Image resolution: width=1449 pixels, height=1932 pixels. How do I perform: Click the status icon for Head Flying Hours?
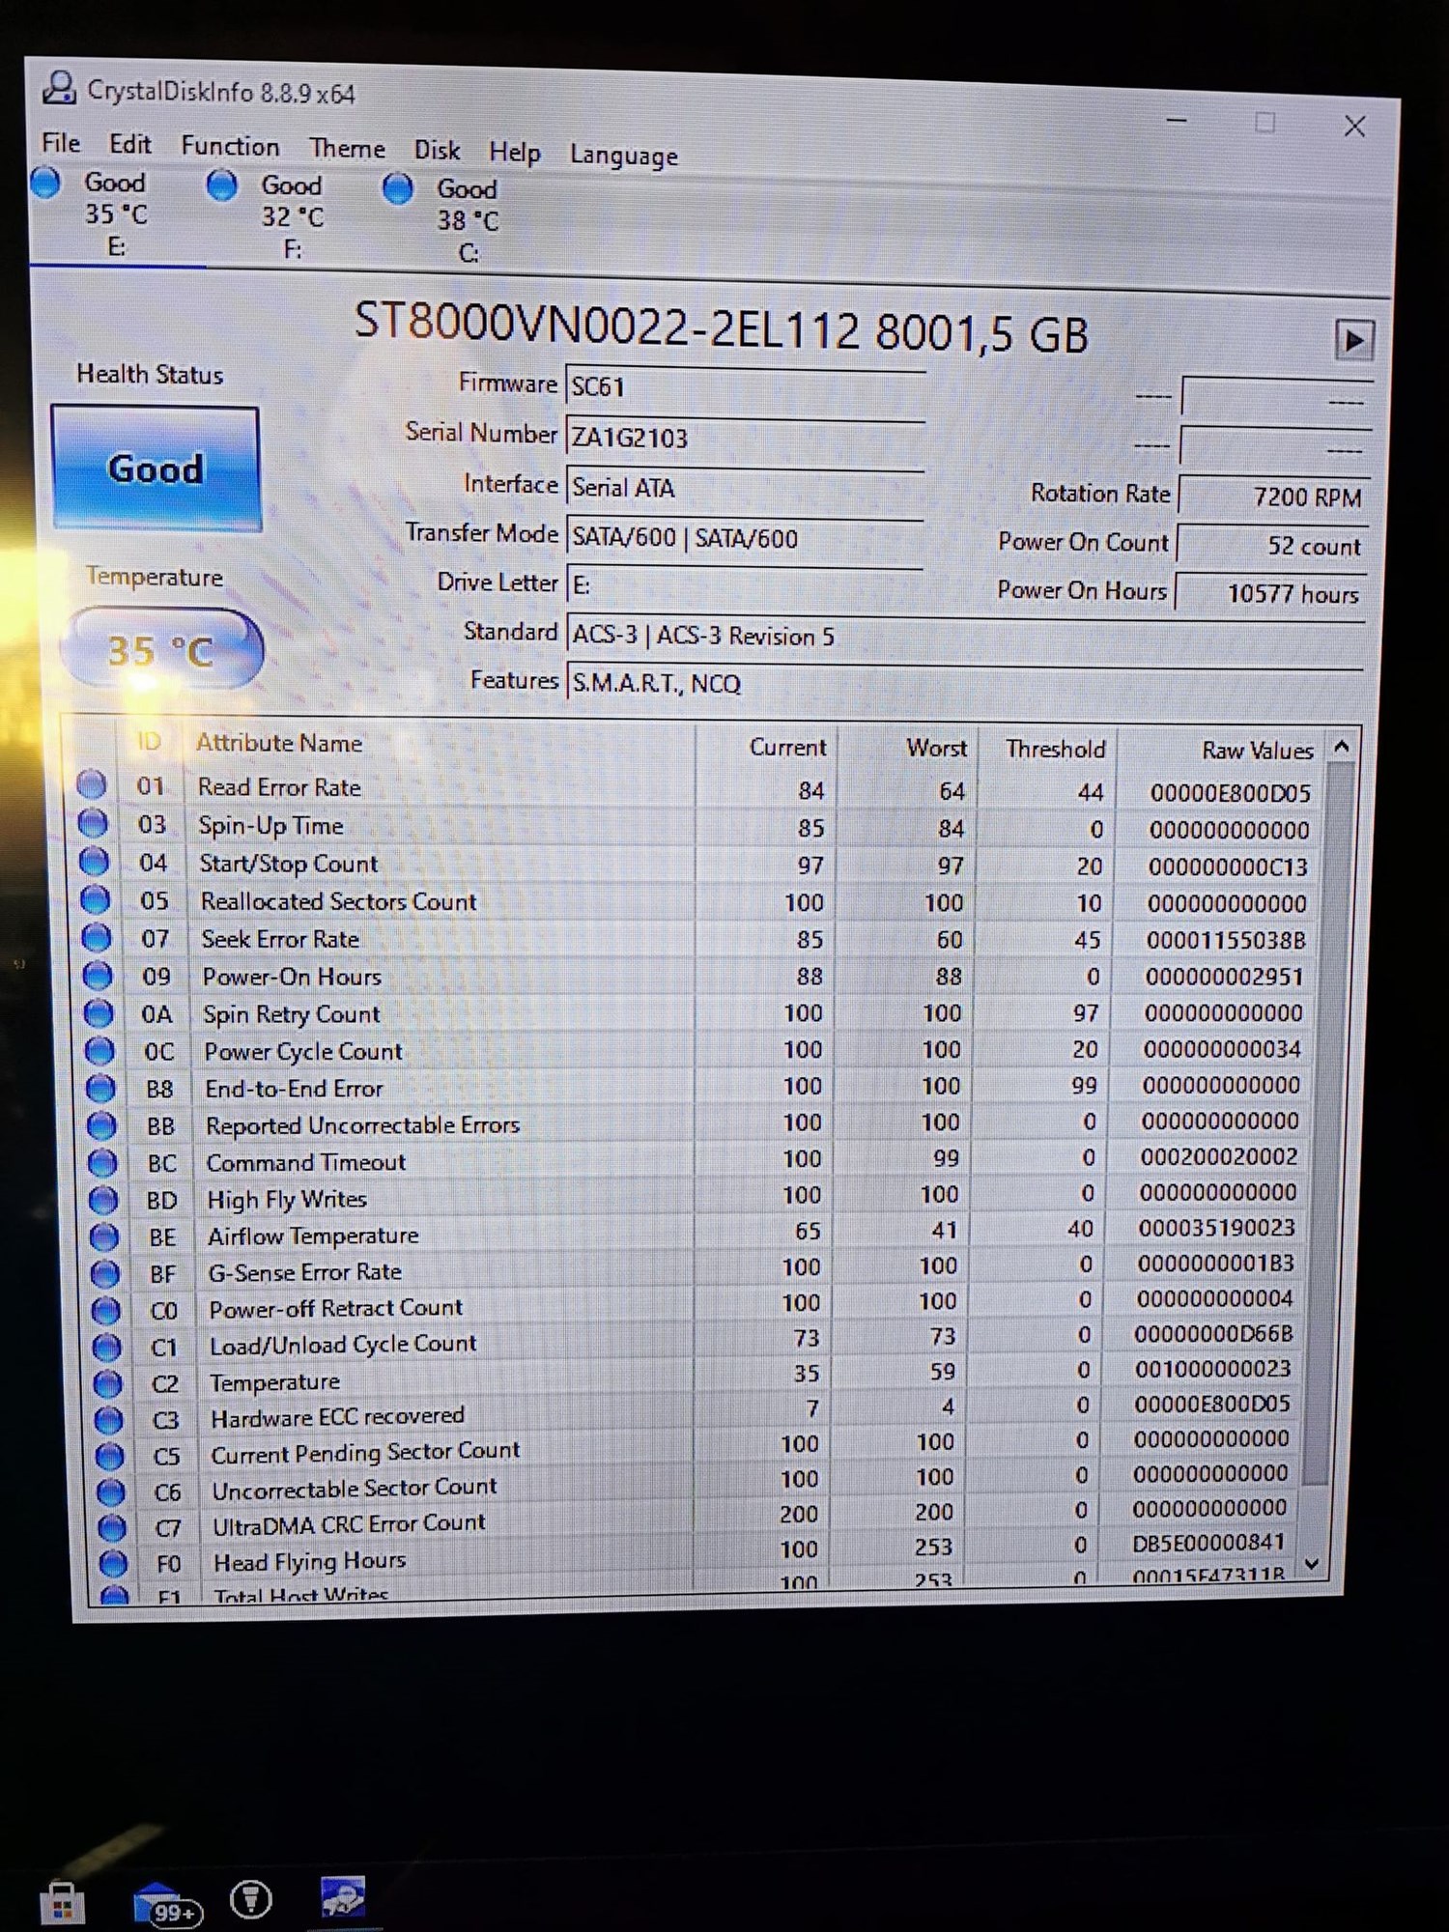coord(112,1562)
